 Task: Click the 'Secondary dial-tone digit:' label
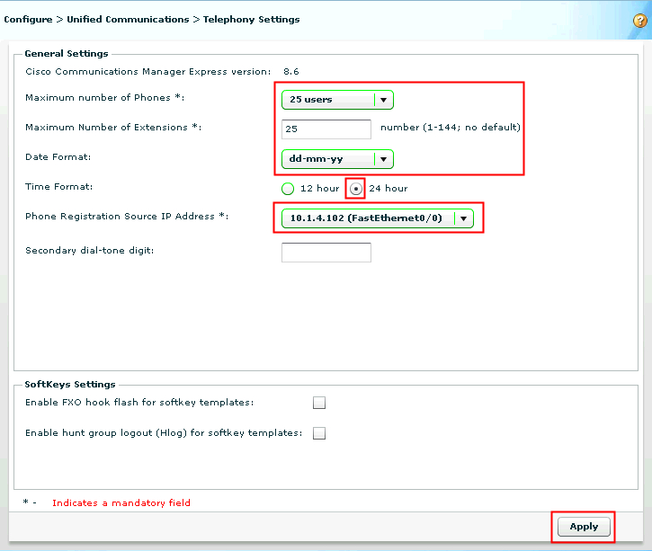click(x=90, y=250)
